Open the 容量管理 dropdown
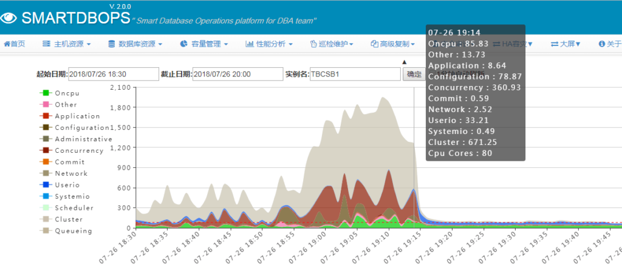Screen dimensions: 622x268 [x=204, y=44]
